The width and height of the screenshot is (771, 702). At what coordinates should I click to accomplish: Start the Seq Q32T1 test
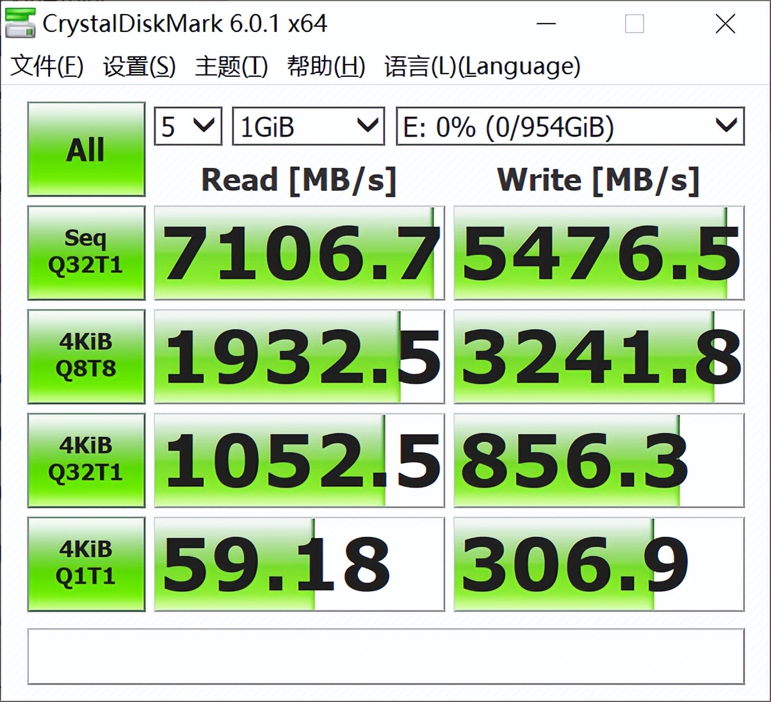click(86, 252)
